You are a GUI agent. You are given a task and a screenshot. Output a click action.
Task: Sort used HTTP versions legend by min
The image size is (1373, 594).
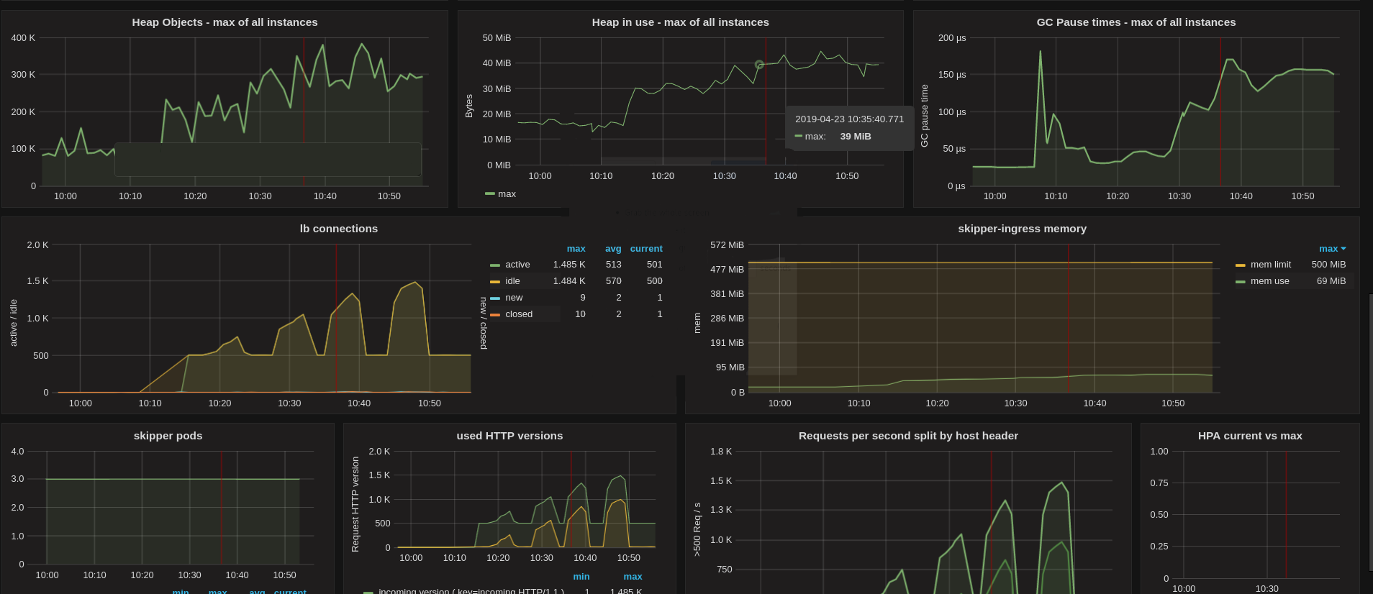581,577
